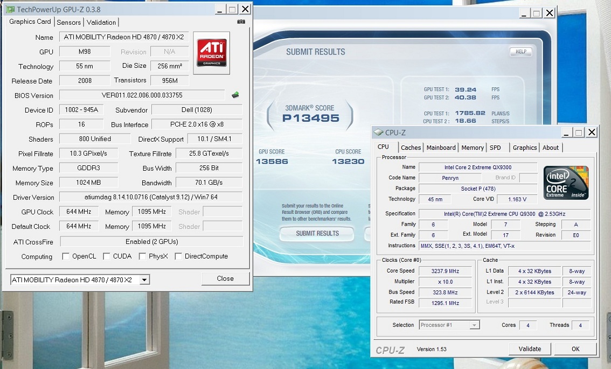The image size is (611, 369).
Task: Click the GPU-Z screenshot camera icon
Action: click(241, 22)
